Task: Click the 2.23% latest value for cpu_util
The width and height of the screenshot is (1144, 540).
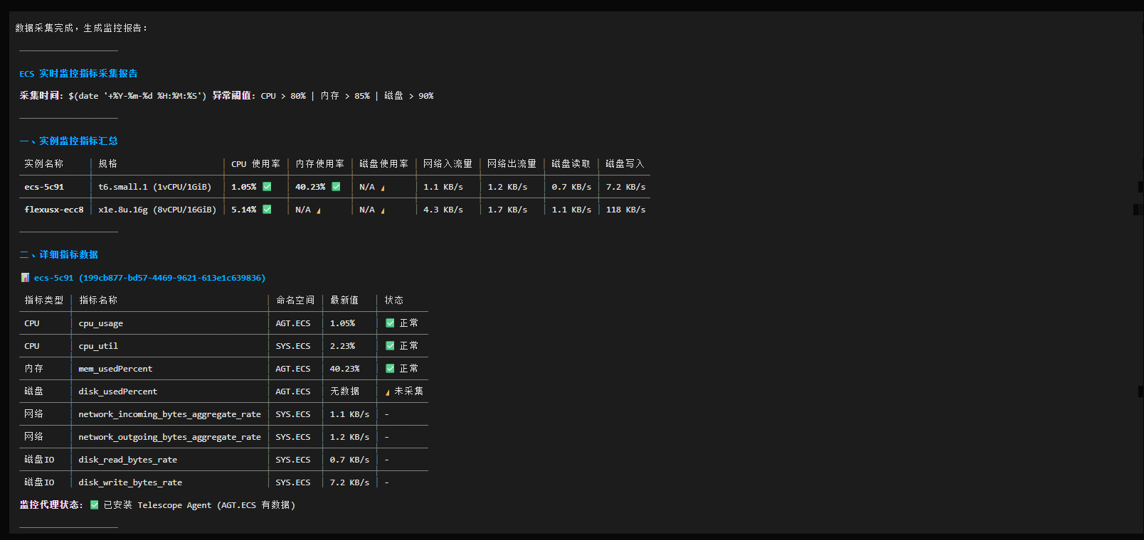Action: pos(342,346)
